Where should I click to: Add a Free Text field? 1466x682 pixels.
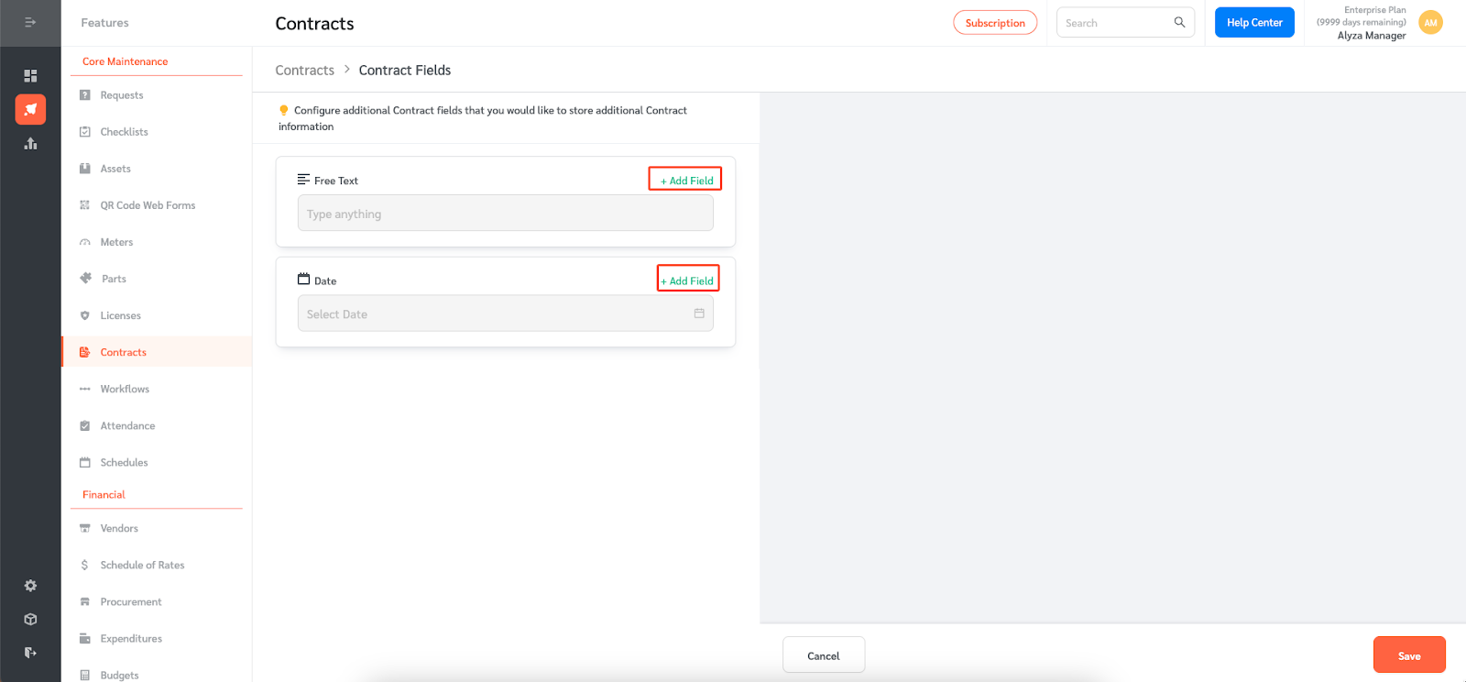pyautogui.click(x=686, y=180)
